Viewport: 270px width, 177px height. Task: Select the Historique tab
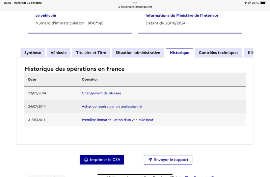click(x=180, y=53)
